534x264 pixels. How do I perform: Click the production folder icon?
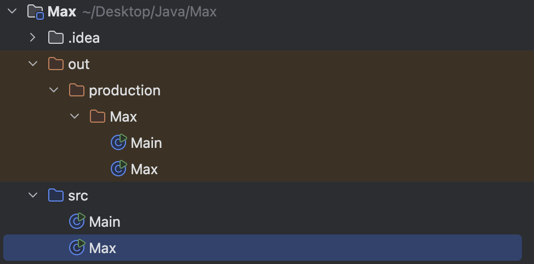tap(77, 90)
